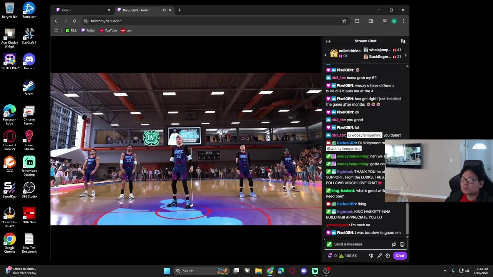Open moderator sword tools under chat

point(379,256)
